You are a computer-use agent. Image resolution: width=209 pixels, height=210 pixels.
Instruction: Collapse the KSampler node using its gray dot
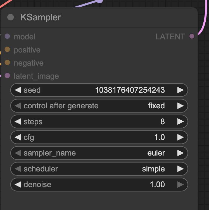click(x=11, y=17)
